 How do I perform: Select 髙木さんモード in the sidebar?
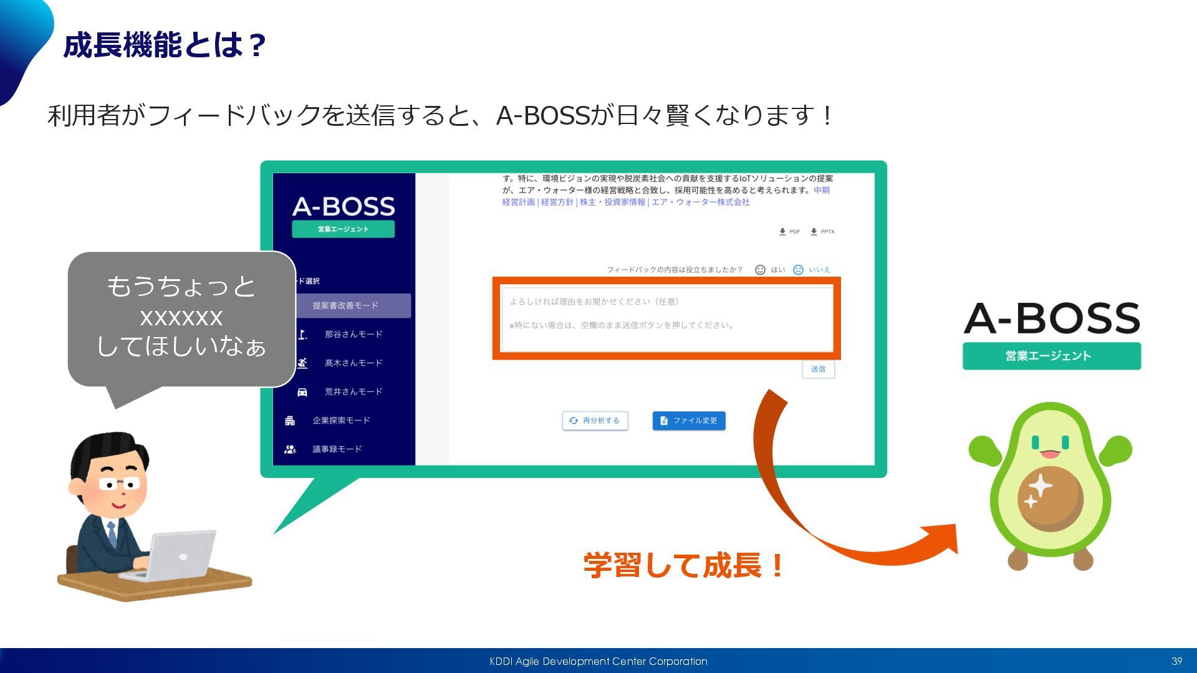pyautogui.click(x=353, y=363)
